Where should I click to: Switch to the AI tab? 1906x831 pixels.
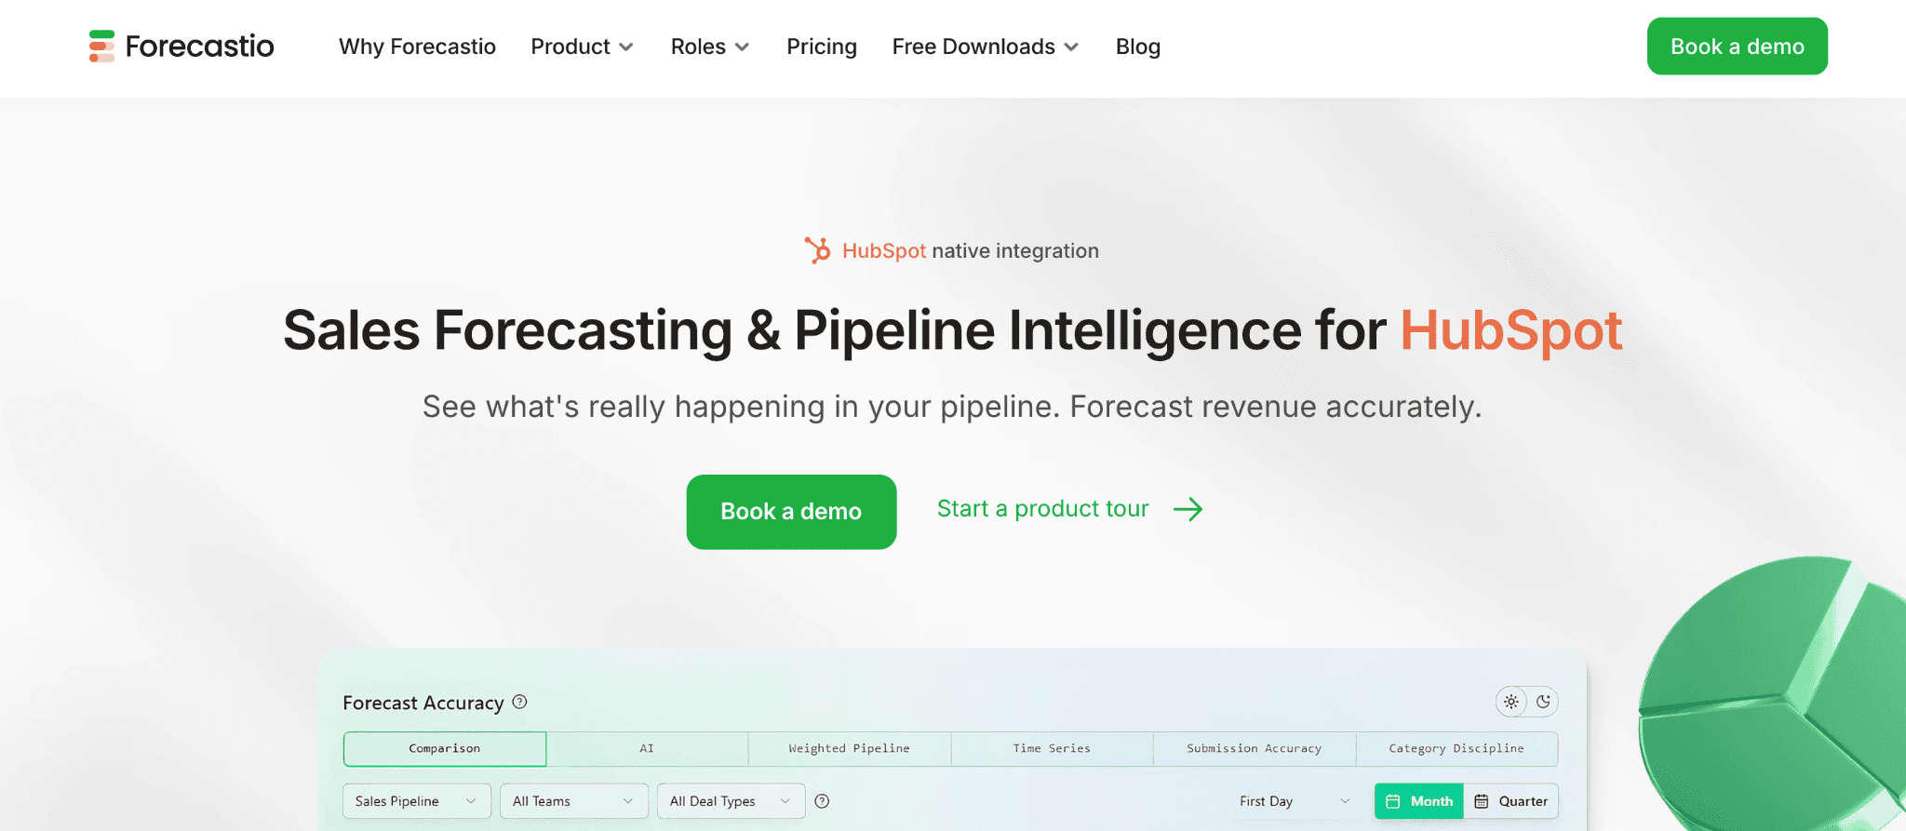[x=647, y=748]
